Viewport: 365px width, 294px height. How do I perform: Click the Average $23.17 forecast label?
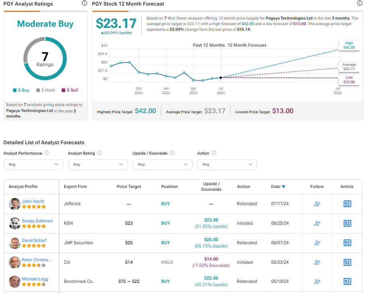[x=349, y=67]
